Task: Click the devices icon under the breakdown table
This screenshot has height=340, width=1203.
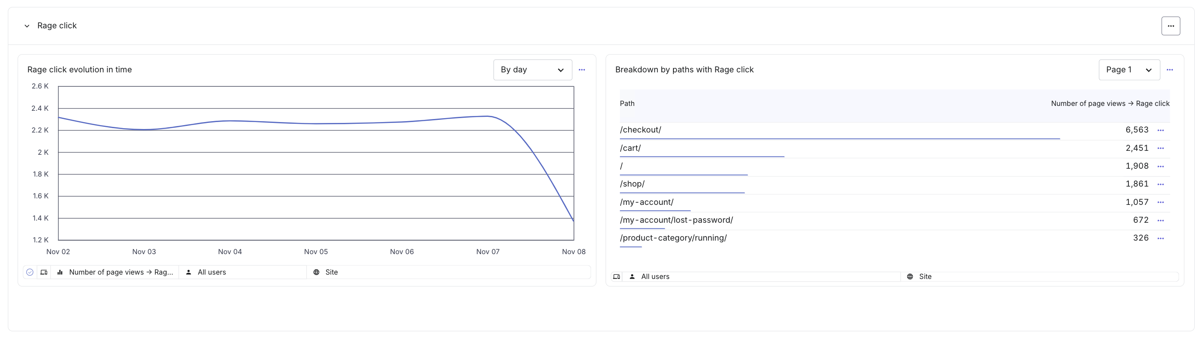Action: [x=616, y=276]
